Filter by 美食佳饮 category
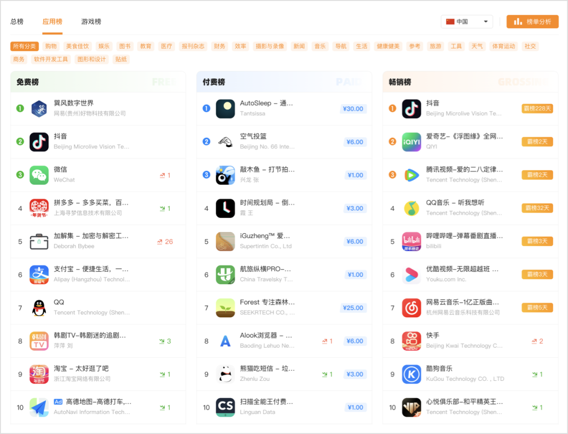Screen dimensions: 568x434 pyautogui.click(x=77, y=46)
